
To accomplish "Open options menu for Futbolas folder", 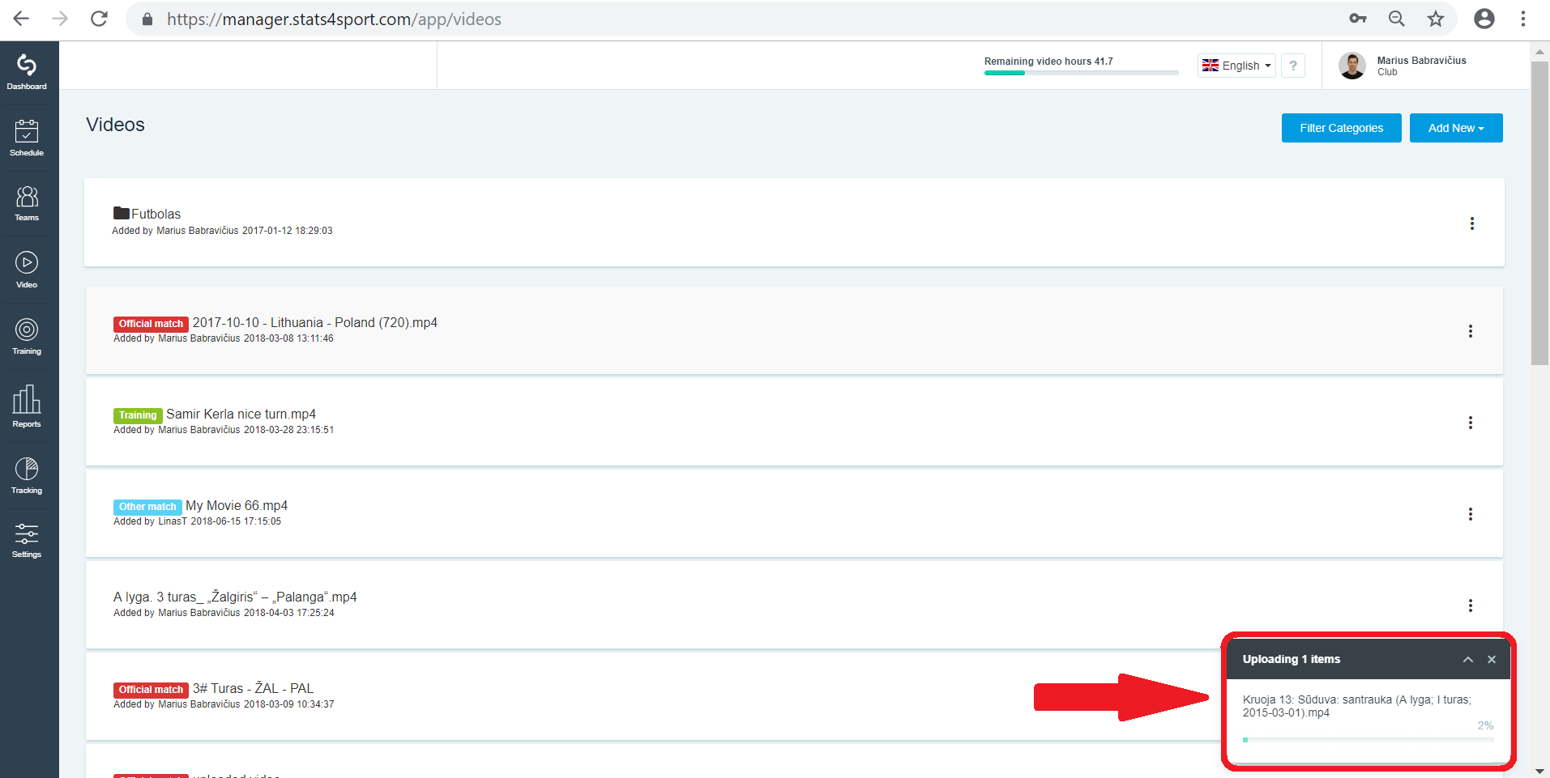I will [x=1471, y=223].
